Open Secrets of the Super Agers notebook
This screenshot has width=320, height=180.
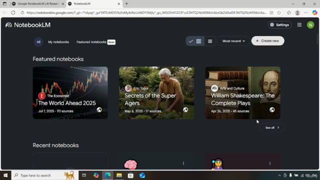tap(156, 92)
